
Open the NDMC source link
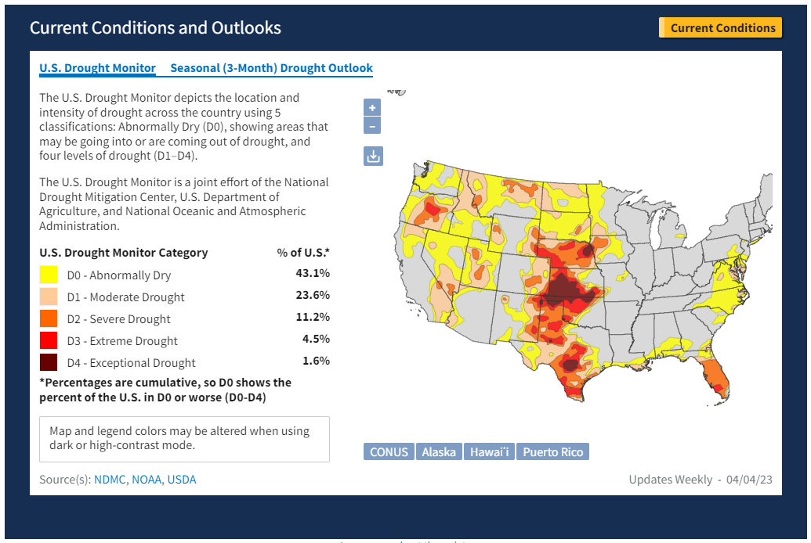[x=110, y=480]
